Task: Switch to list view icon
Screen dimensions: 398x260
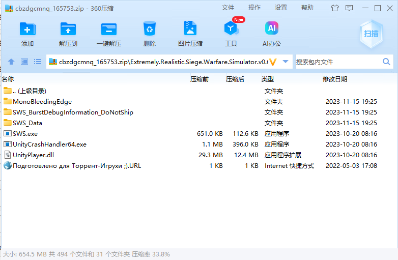Action: pos(38,62)
